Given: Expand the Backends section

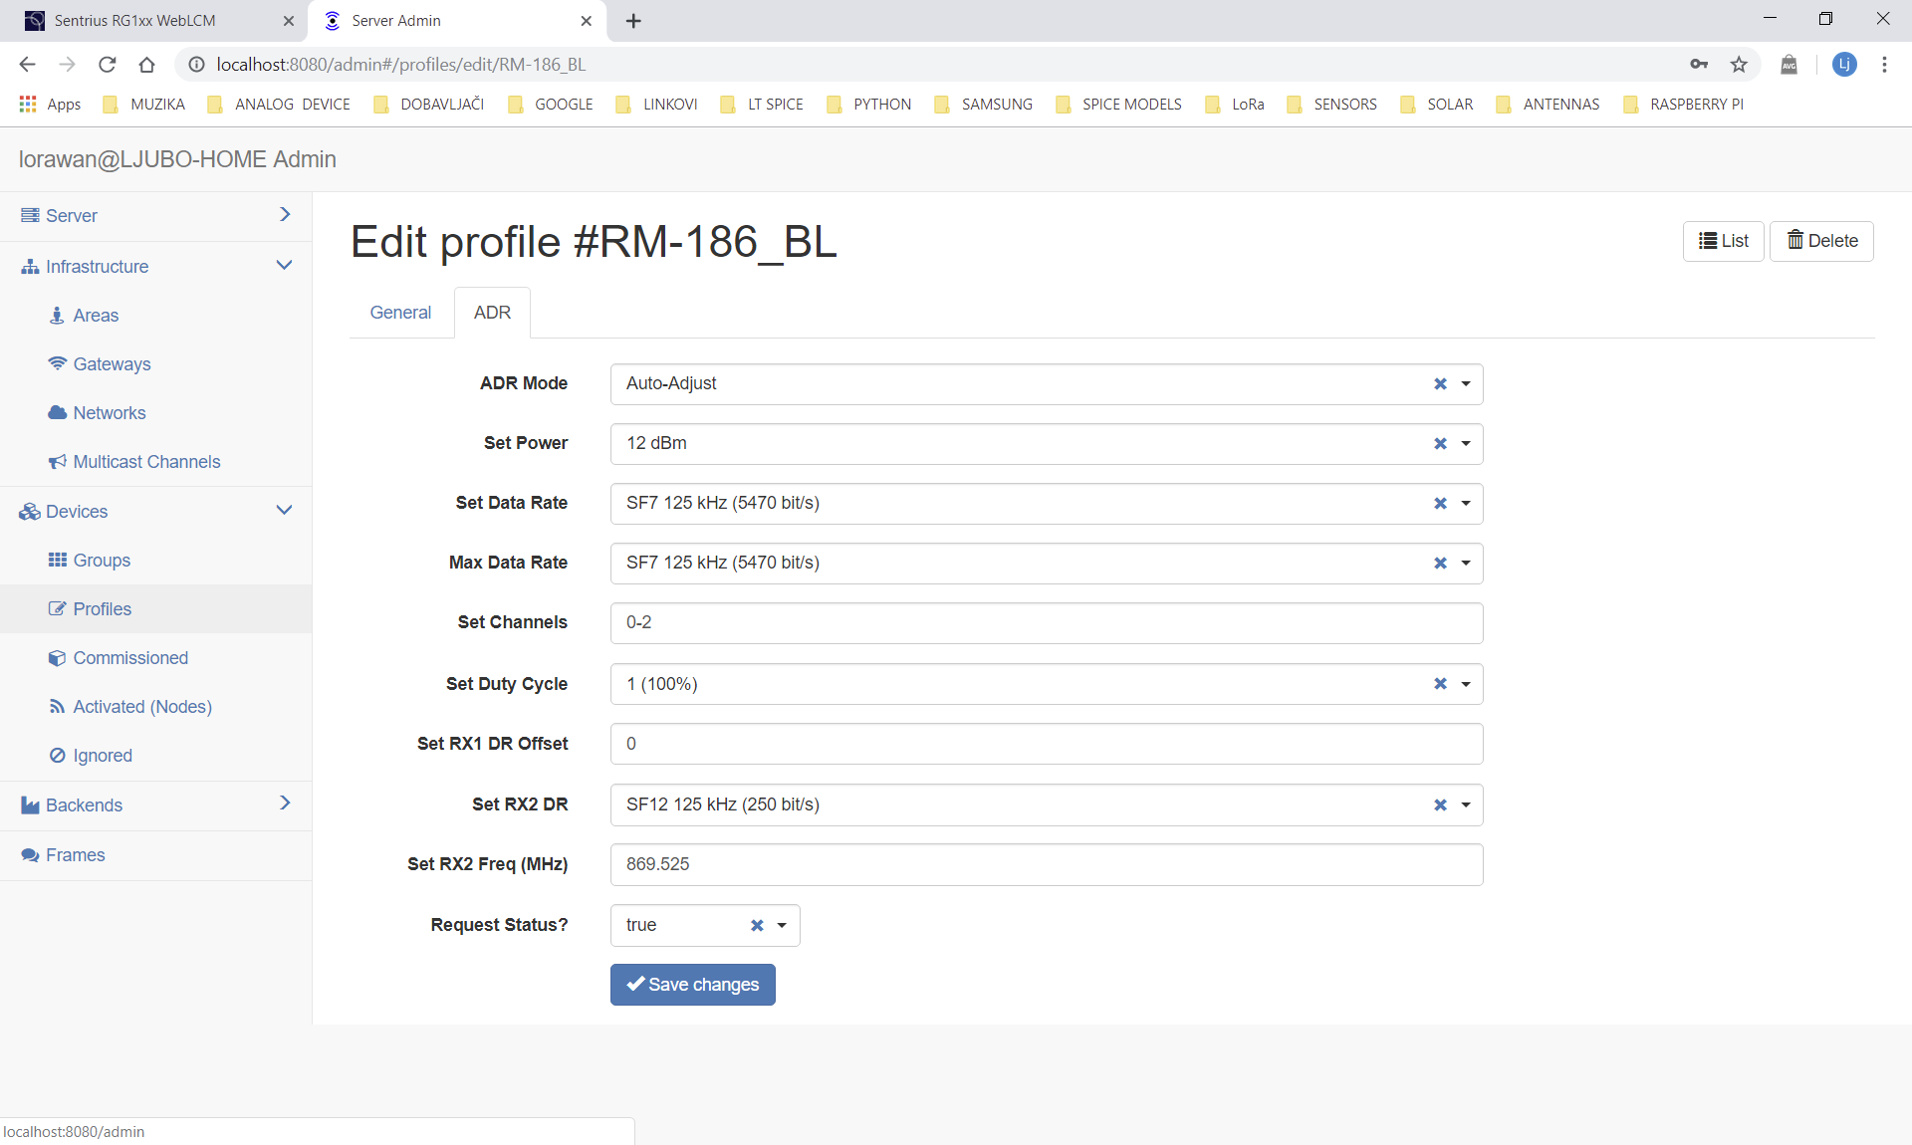Looking at the screenshot, I should pyautogui.click(x=285, y=803).
